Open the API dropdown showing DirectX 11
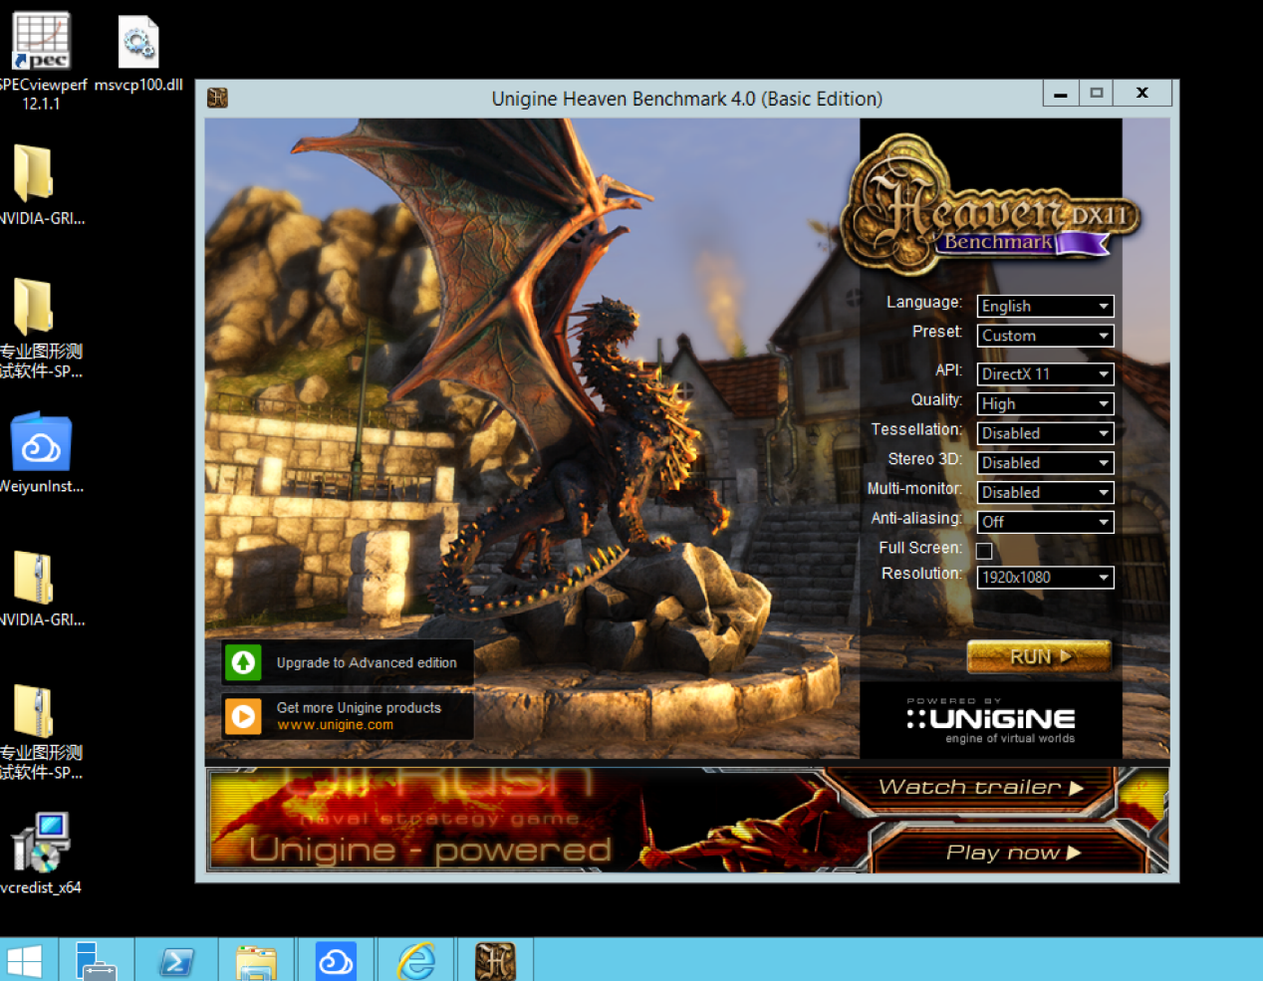This screenshot has height=981, width=1263. coord(1045,373)
